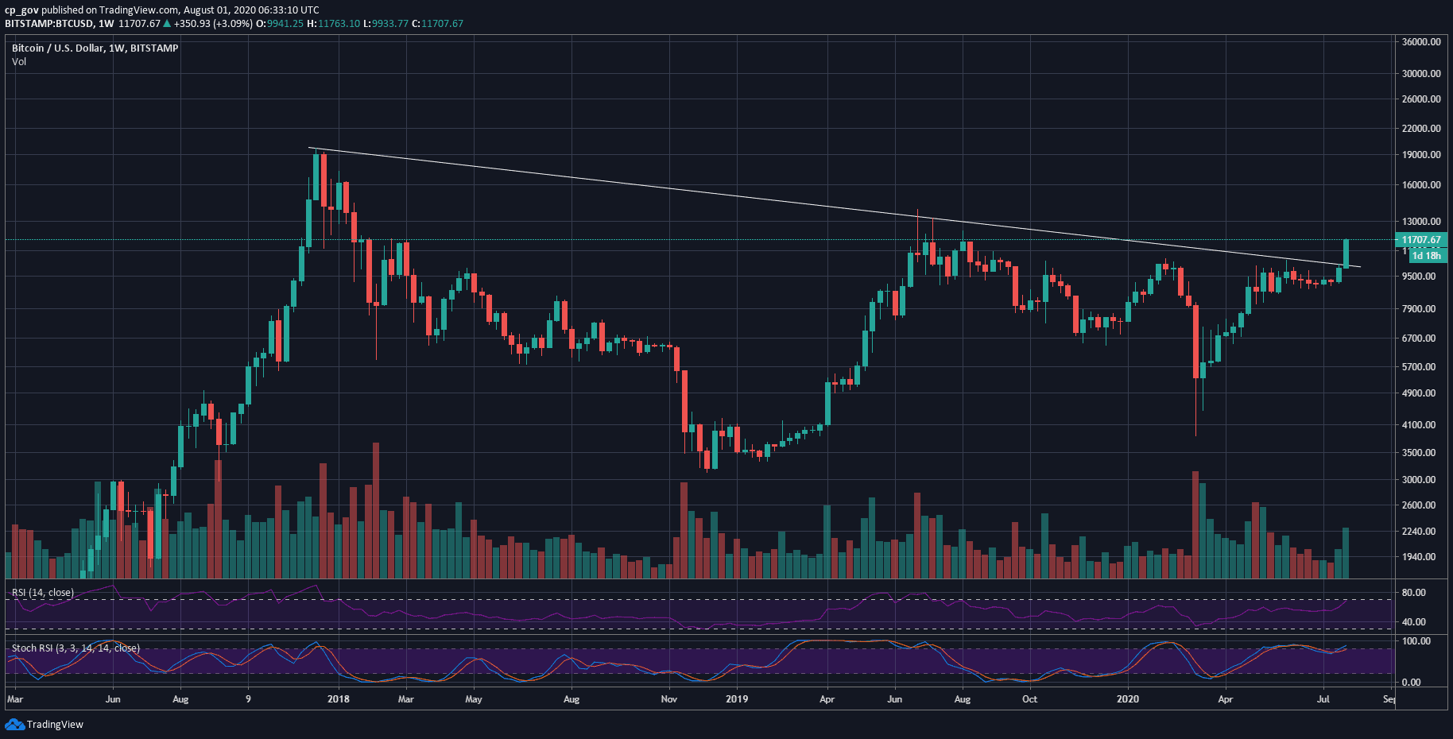Click the RSI 80.00 scale label

click(x=1413, y=593)
